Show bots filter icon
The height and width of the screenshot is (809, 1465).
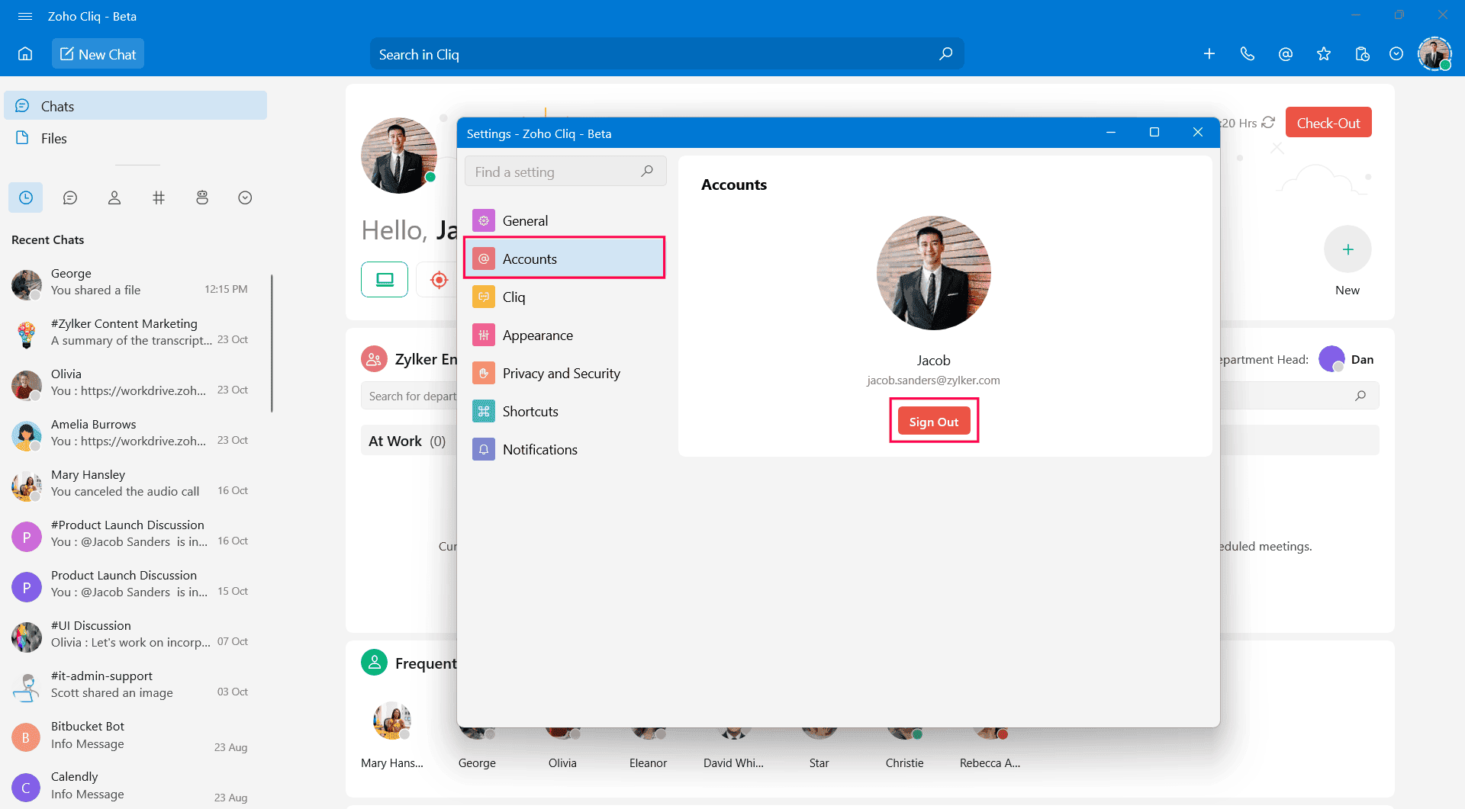click(x=202, y=197)
